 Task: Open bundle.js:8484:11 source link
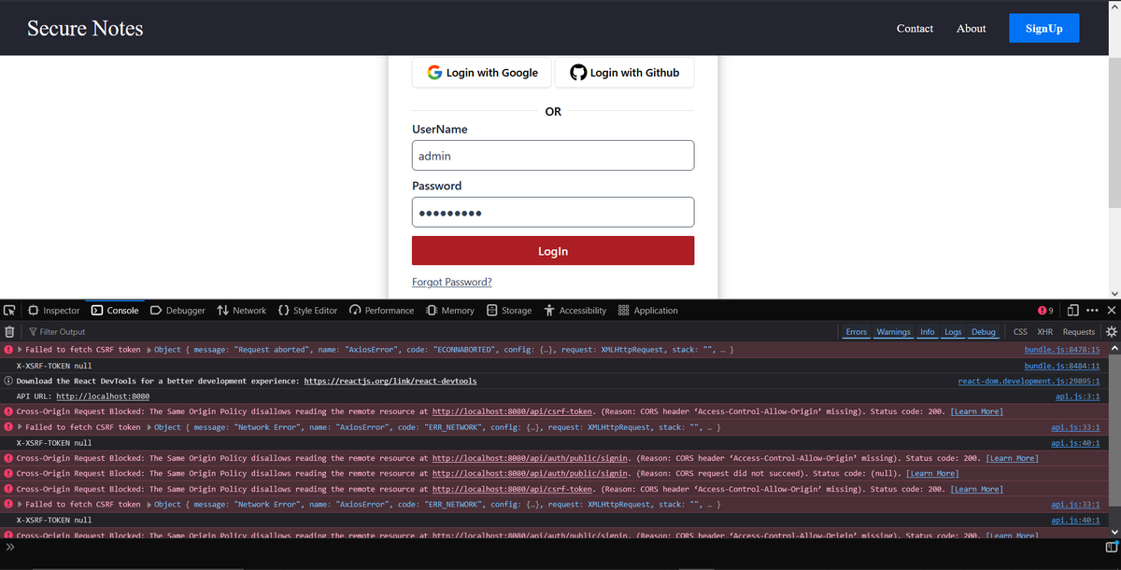click(x=1062, y=366)
